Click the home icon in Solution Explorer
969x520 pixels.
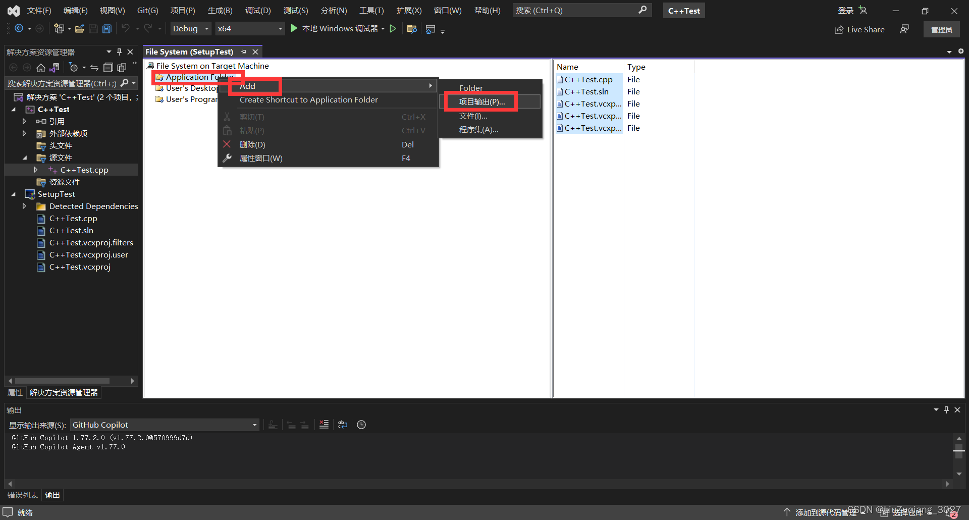click(41, 68)
